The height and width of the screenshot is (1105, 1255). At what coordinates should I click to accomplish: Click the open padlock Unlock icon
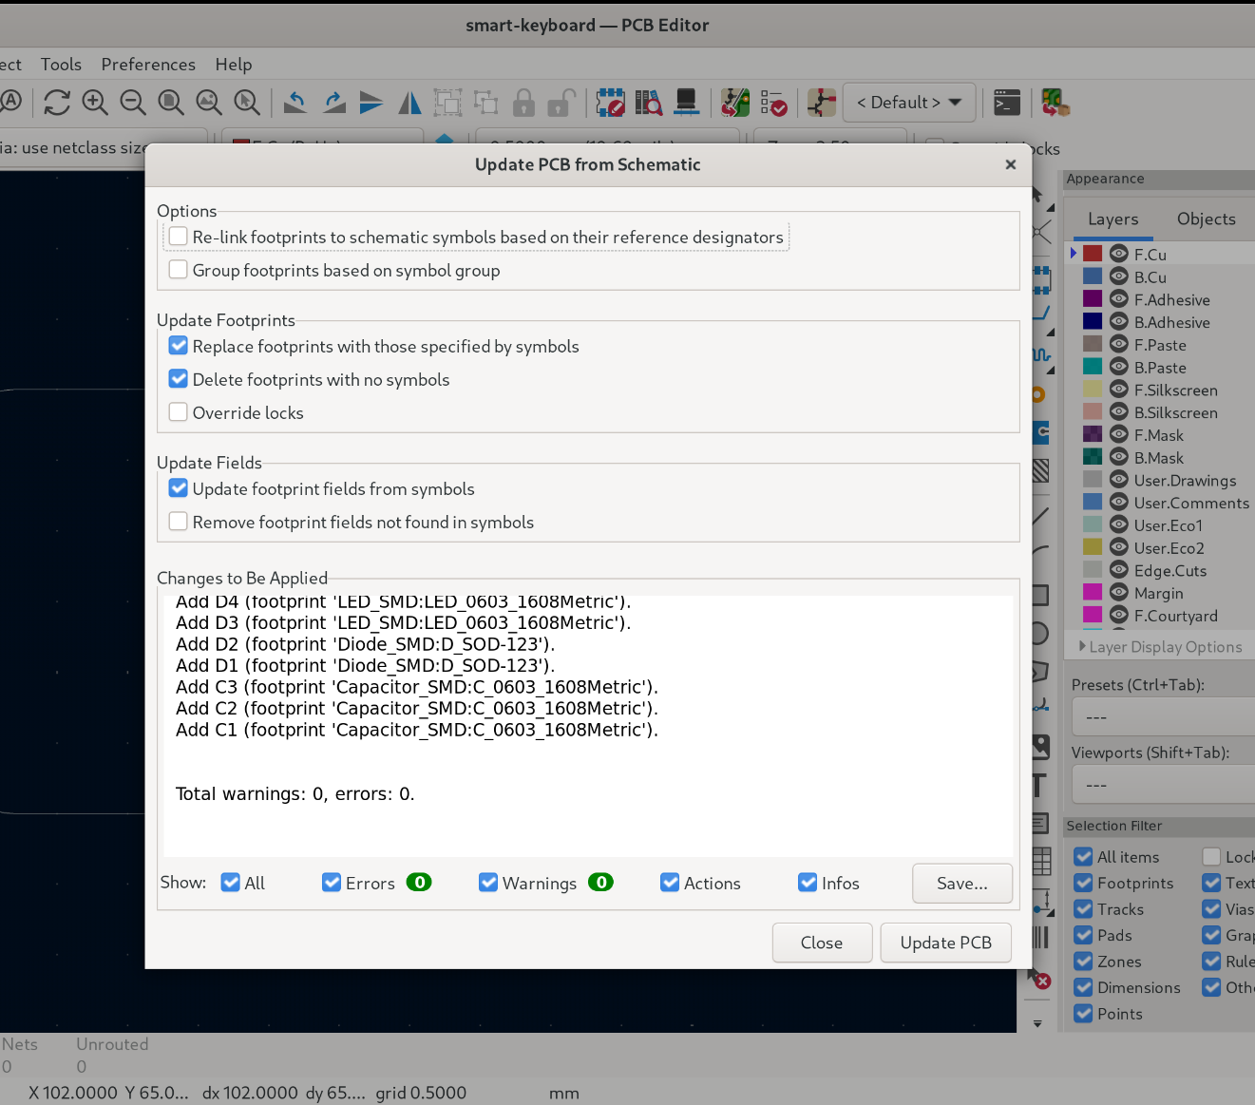coord(561,102)
